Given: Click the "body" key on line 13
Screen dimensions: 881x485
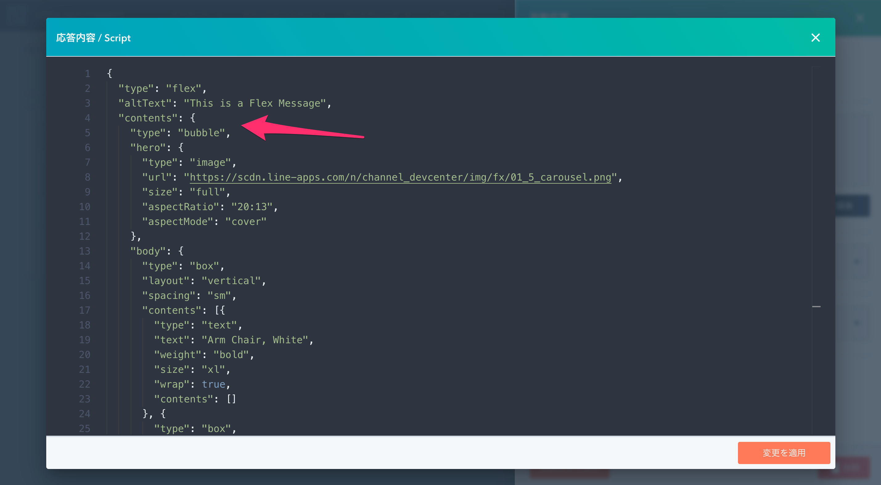Looking at the screenshot, I should pos(148,251).
